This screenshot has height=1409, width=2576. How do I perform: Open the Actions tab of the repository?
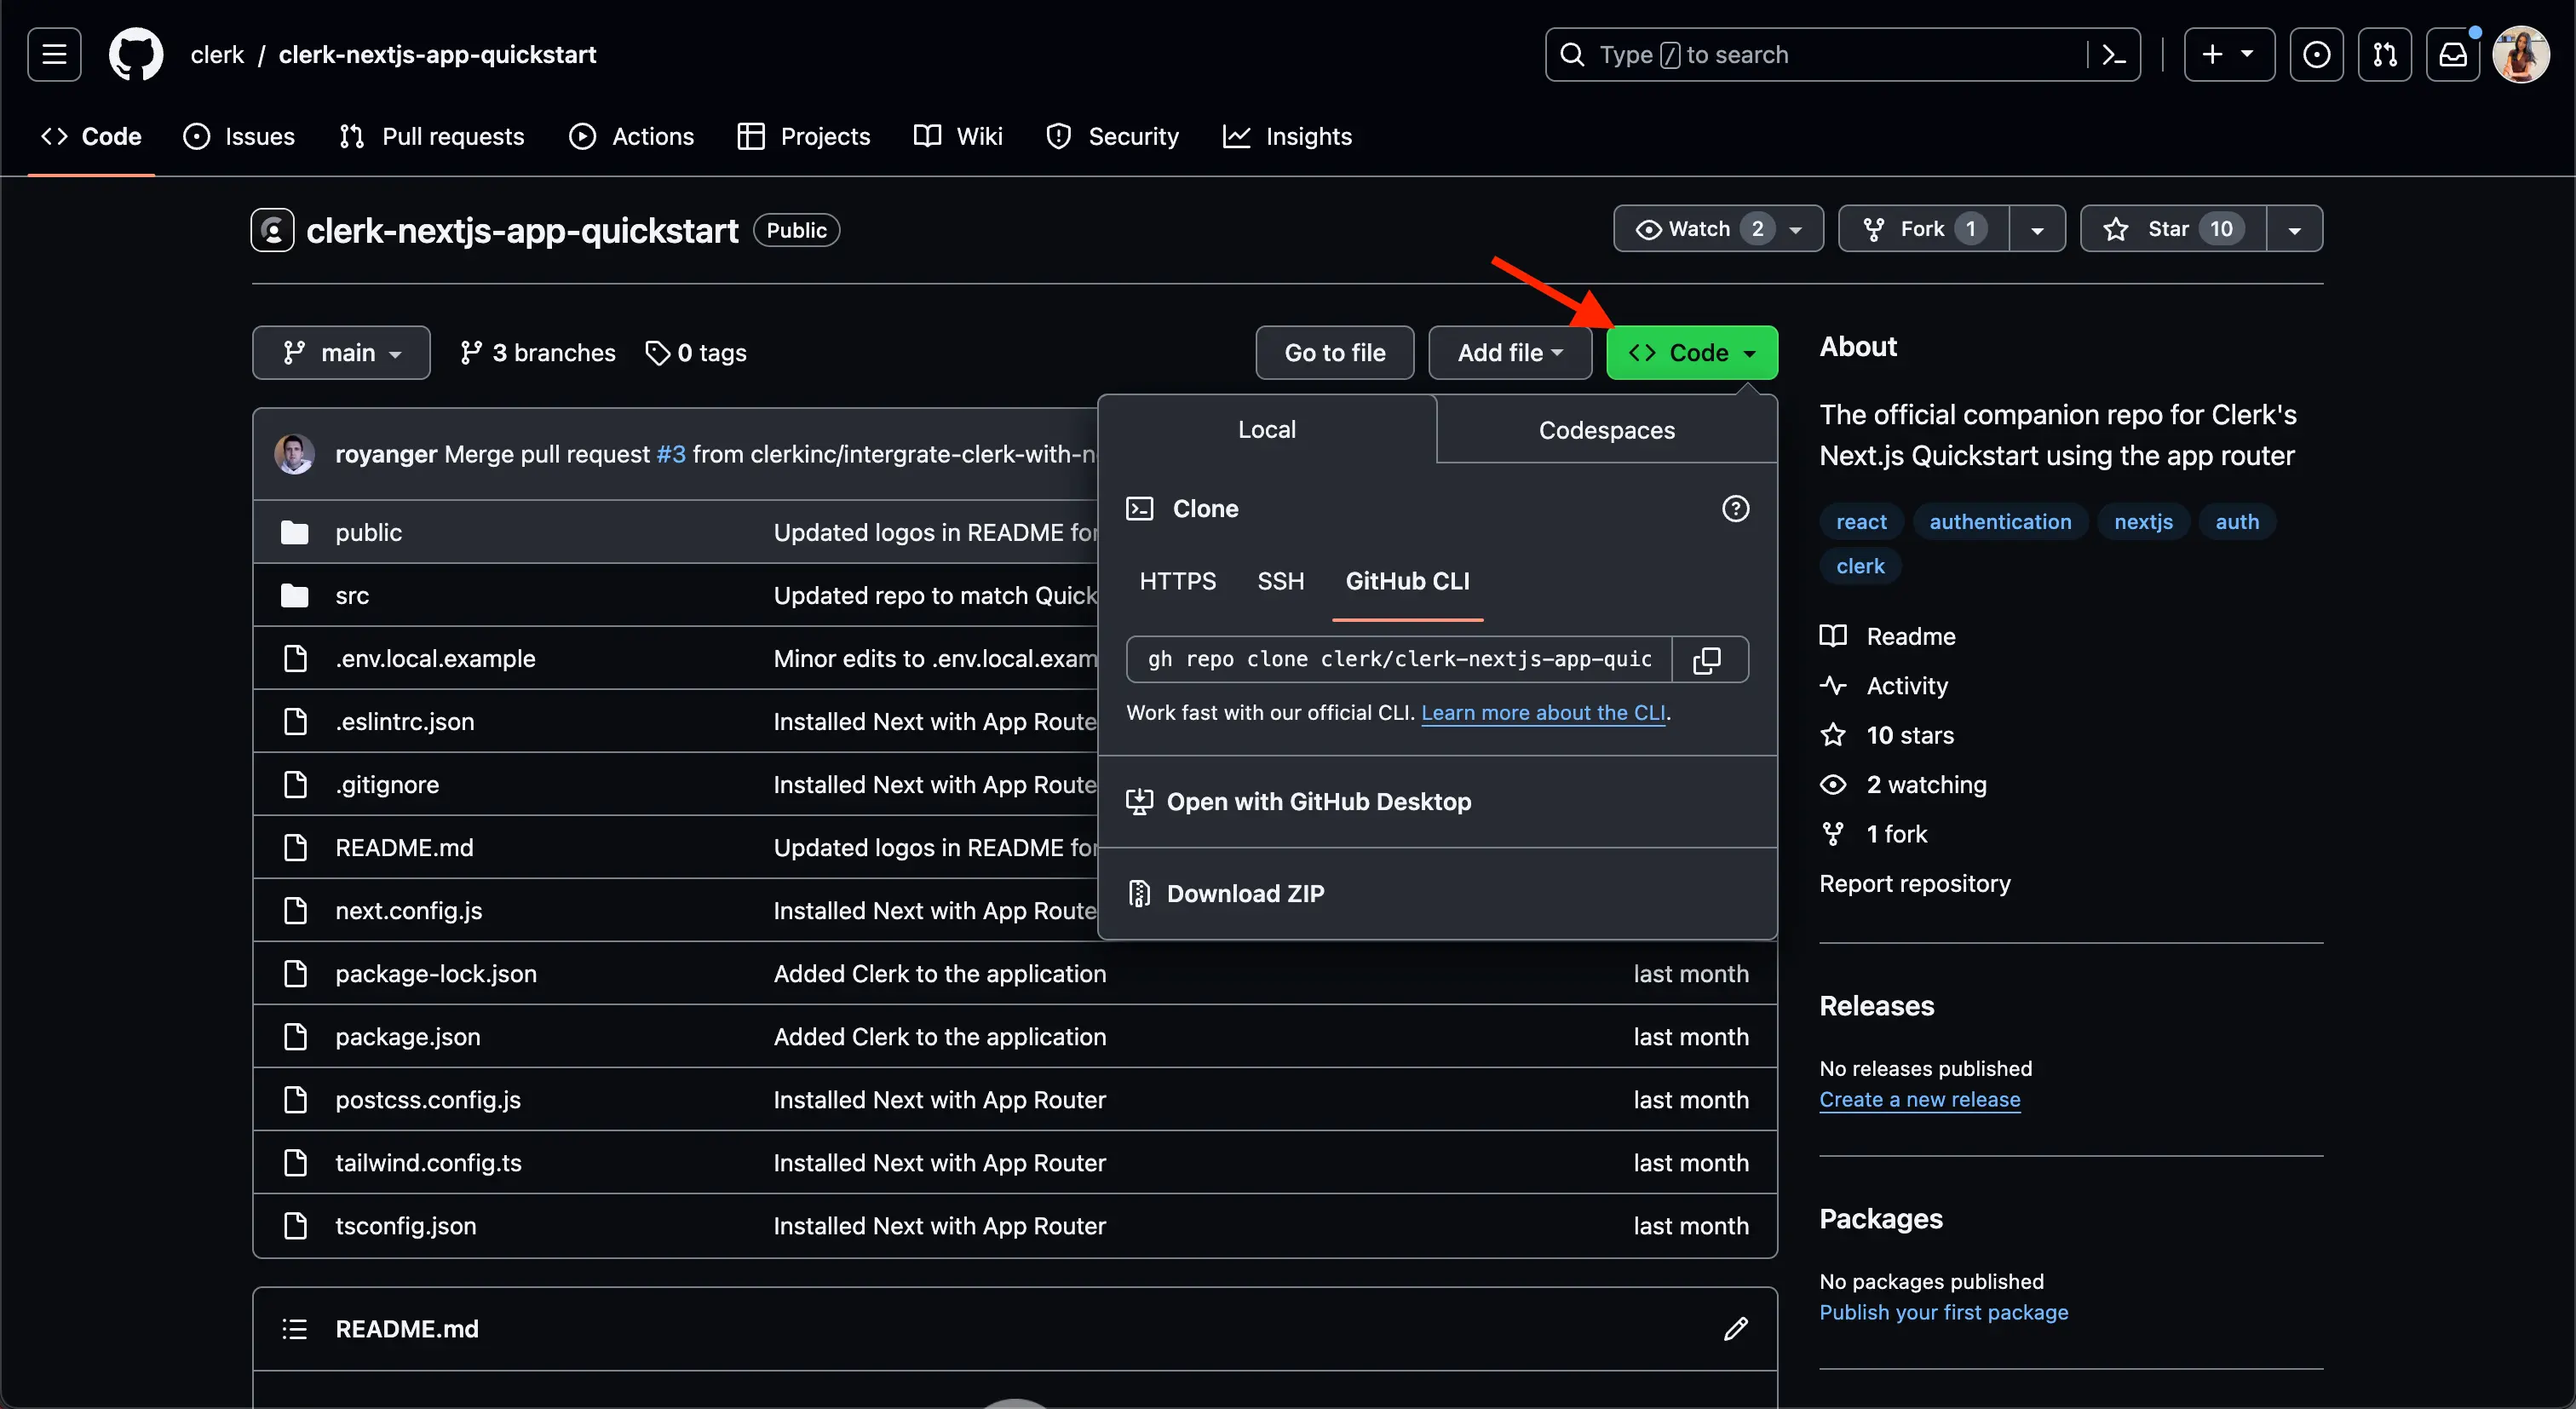[630, 136]
